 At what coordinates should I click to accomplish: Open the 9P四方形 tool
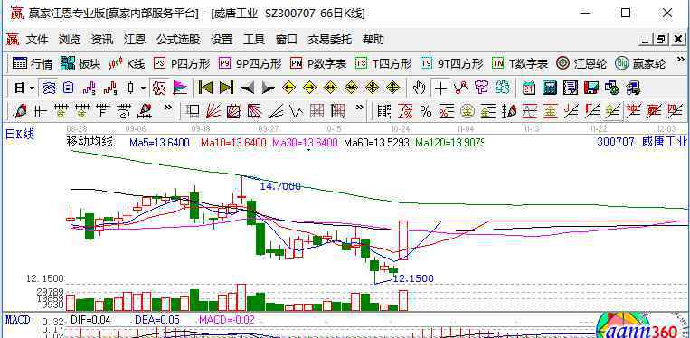[x=250, y=64]
